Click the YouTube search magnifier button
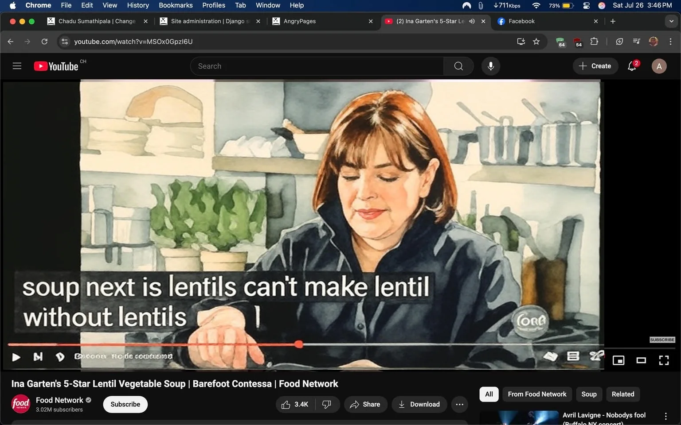Screen dimensions: 681x425 (458, 66)
